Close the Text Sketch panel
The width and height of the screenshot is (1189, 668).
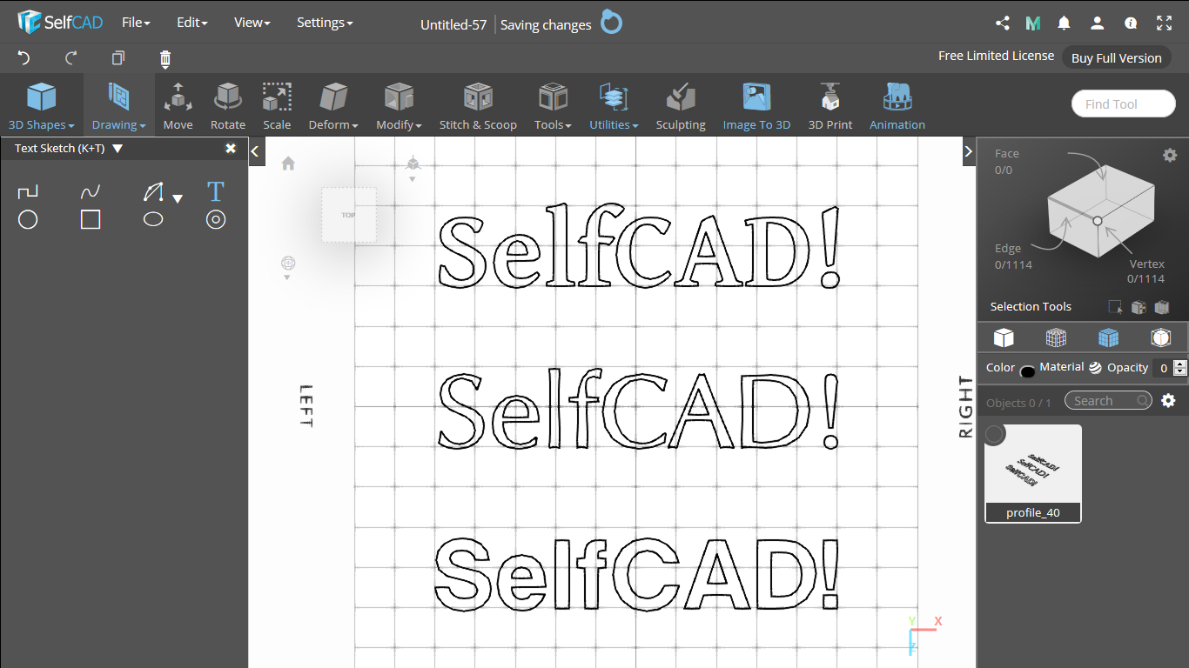[x=231, y=149]
